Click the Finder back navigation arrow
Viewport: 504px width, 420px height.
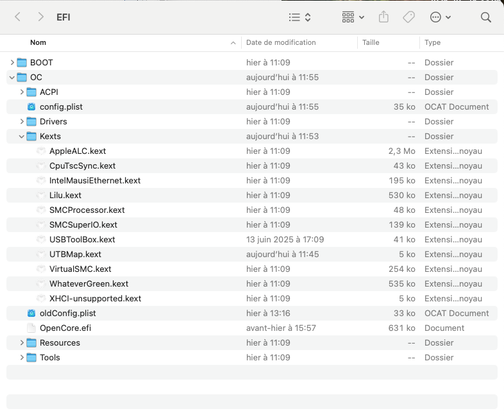click(x=18, y=17)
